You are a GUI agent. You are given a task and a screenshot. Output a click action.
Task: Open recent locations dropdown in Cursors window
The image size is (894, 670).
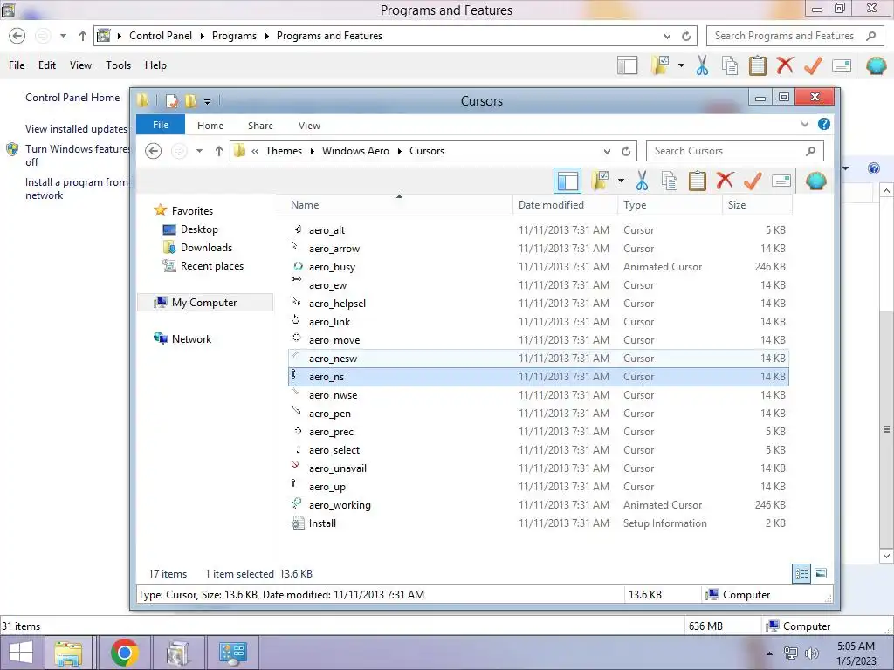point(199,151)
